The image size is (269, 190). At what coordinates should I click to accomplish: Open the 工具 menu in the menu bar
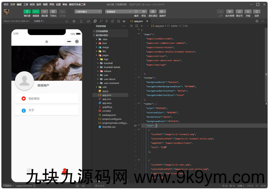(26, 5)
